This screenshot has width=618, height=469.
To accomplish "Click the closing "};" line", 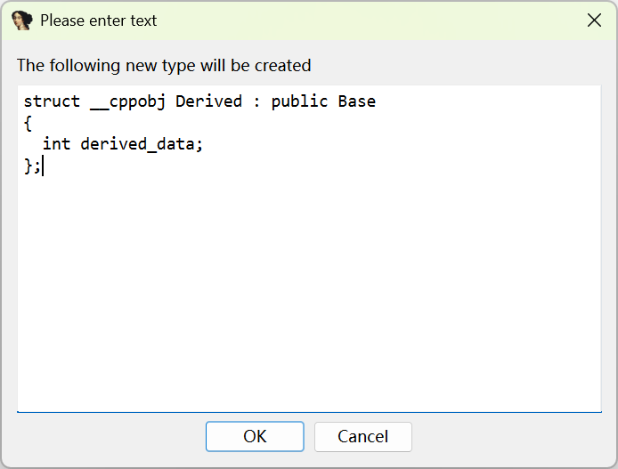I will pyautogui.click(x=32, y=166).
